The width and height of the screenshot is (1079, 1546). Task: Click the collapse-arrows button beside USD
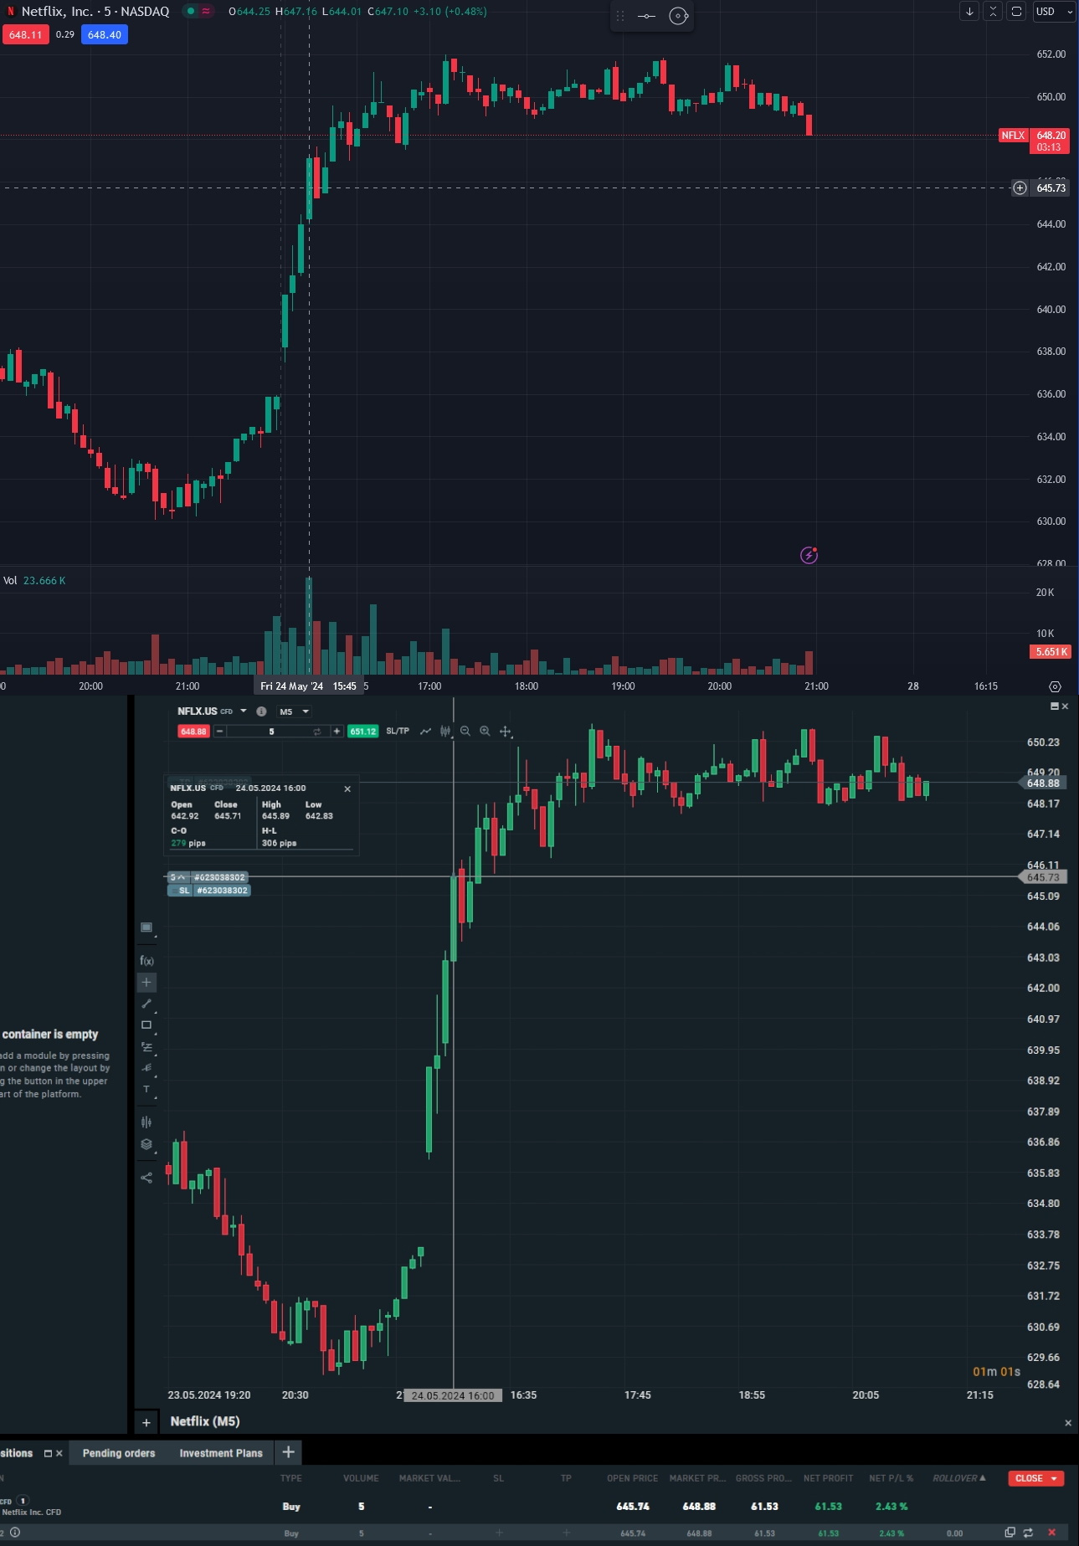993,12
